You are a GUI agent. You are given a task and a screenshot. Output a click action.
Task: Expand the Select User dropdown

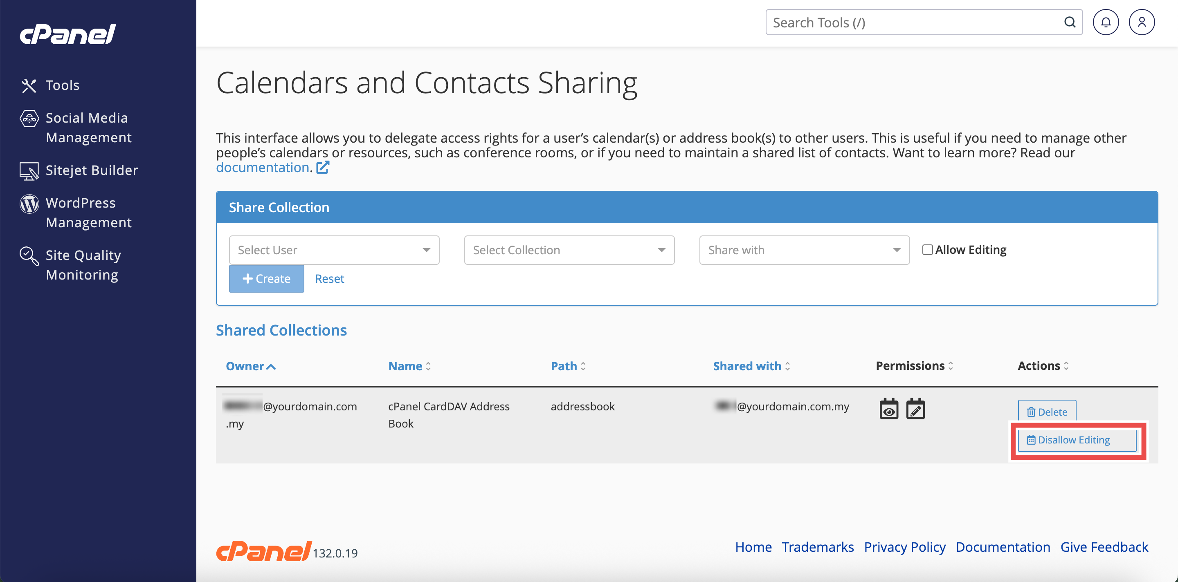(x=334, y=250)
